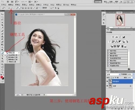Choose Curves adjustment icon
The height and width of the screenshot is (110, 135).
[x=120, y=37]
